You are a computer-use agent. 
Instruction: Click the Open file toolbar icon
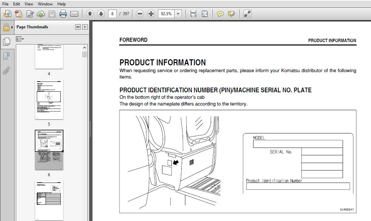pos(7,14)
